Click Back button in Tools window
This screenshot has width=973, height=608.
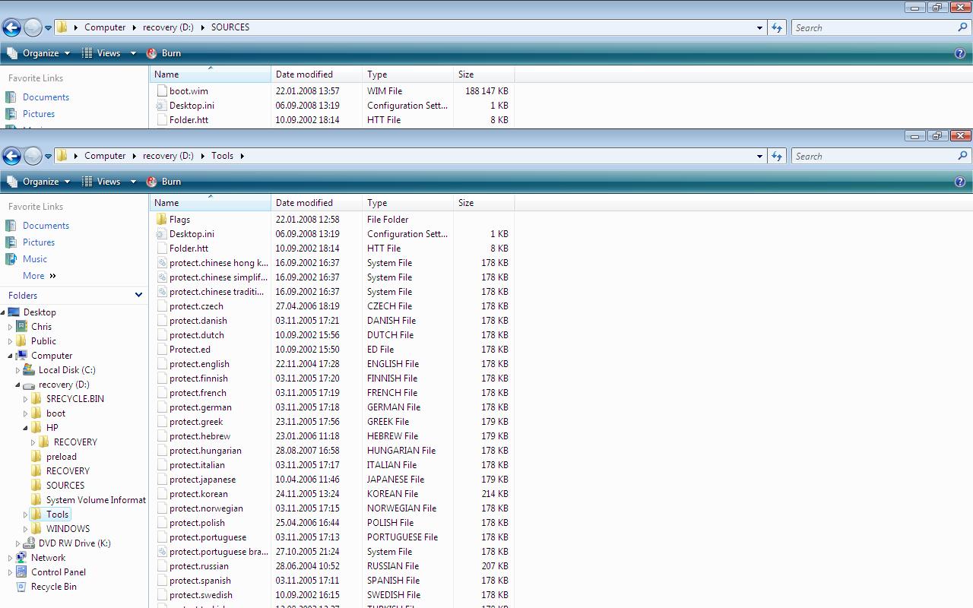(11, 157)
